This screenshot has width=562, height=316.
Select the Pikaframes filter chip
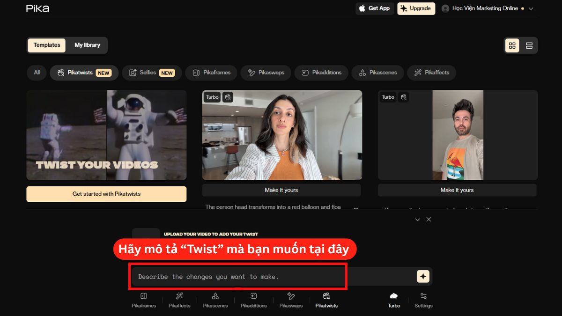pos(211,73)
